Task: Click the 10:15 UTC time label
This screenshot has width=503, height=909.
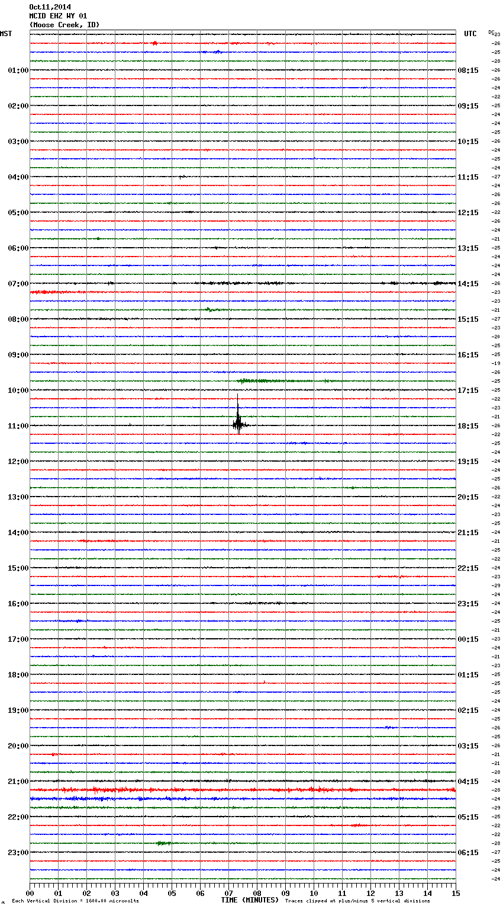Action: click(468, 142)
